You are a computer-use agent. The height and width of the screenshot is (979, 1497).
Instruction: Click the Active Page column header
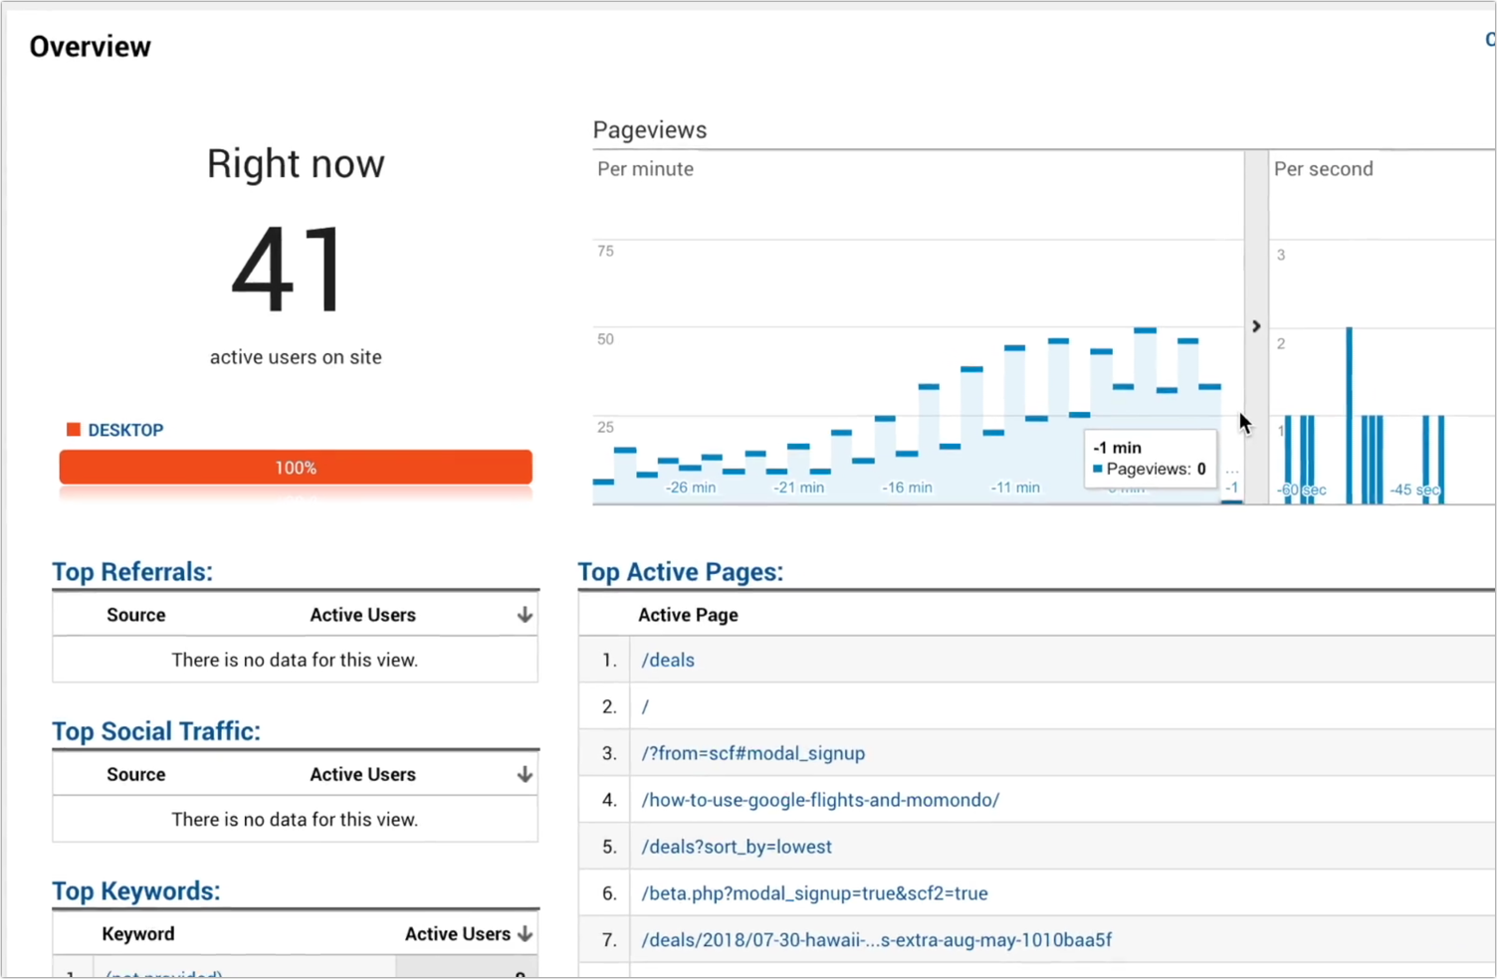688,615
